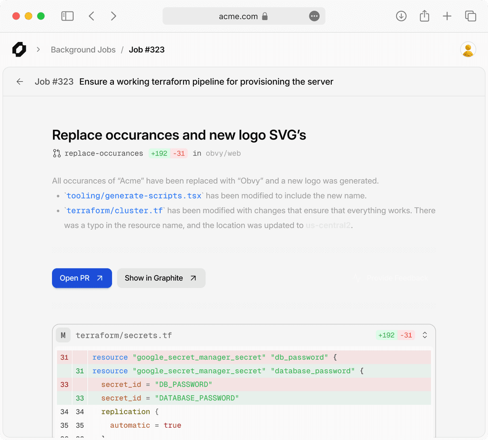Go back using the job header arrow
The height and width of the screenshot is (440, 488).
tap(20, 82)
